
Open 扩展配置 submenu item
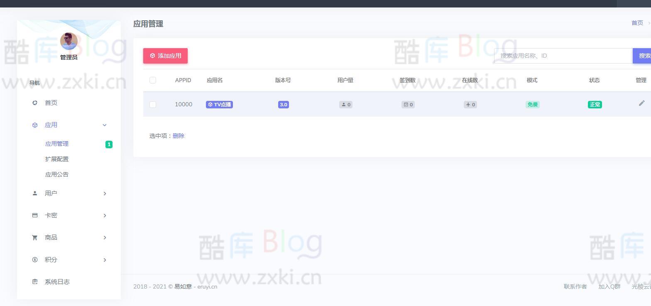57,159
